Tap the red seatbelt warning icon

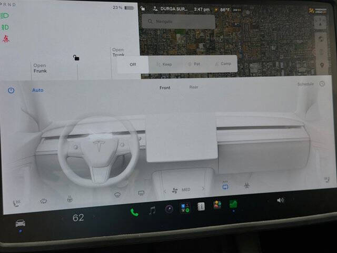(6, 39)
